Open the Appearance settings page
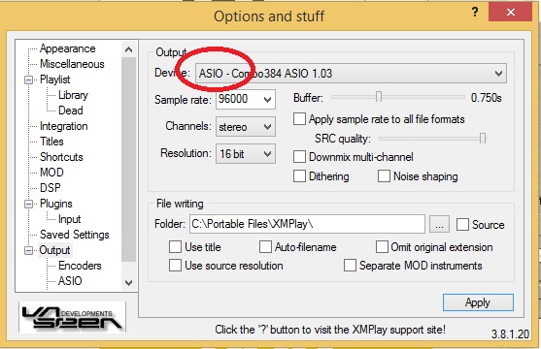The image size is (541, 349). [x=68, y=48]
